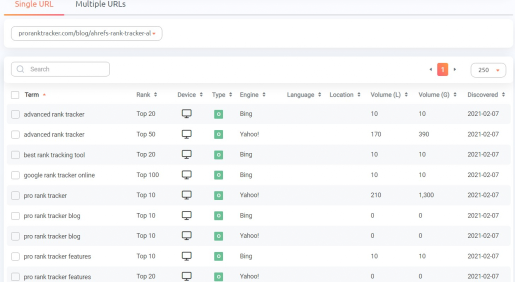Click green type icon, pro rank tracker features Bing row
Screen dimensions: 515x282
218,256
